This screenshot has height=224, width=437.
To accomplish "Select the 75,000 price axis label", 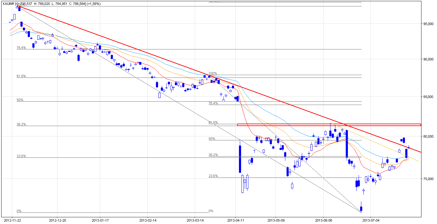I will 428,179.
